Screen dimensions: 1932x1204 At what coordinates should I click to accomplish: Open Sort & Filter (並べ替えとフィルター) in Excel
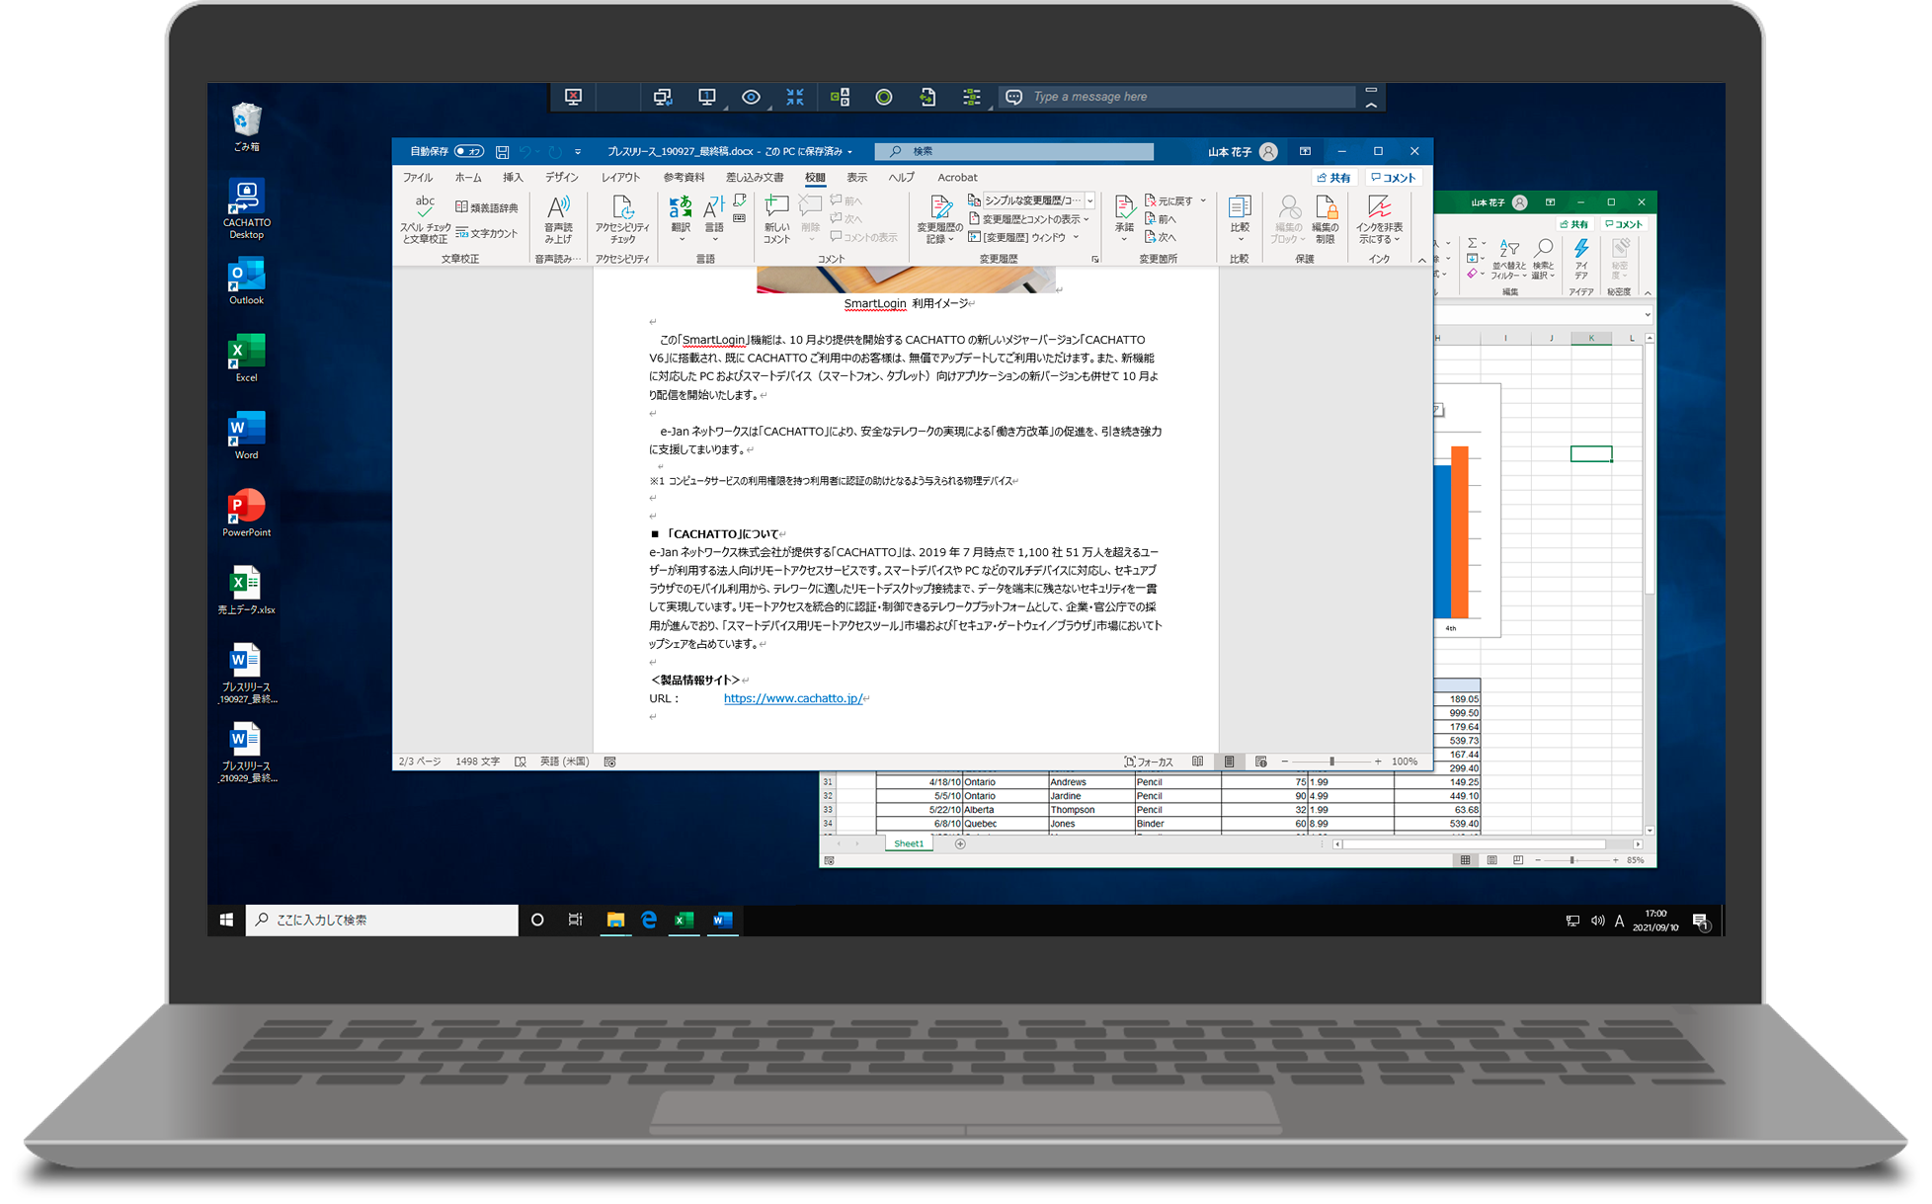point(1508,260)
